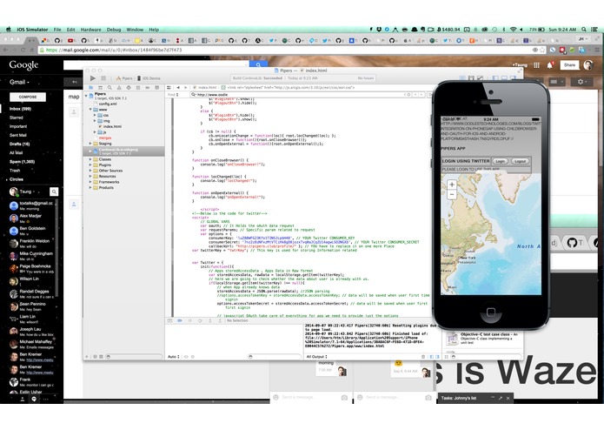Clear the Xcode console with trash icon
This screenshot has height=430, width=604.
pyautogui.click(x=423, y=357)
